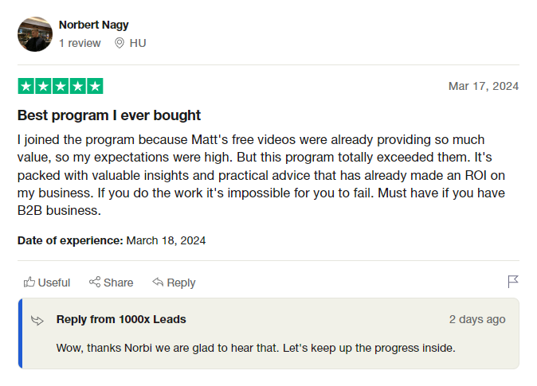Click the "Date of experience" label
537x386 pixels.
pyautogui.click(x=70, y=240)
